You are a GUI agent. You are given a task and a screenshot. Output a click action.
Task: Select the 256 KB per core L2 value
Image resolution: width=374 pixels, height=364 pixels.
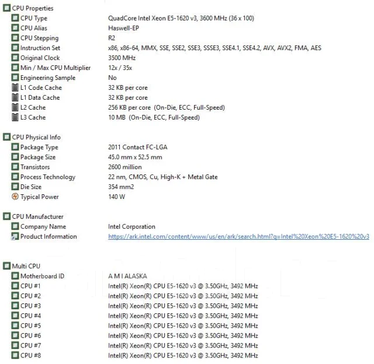[x=167, y=107]
